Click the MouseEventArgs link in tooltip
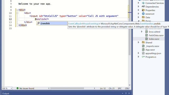Screen dimensions: 169x95 coord(91,23)
